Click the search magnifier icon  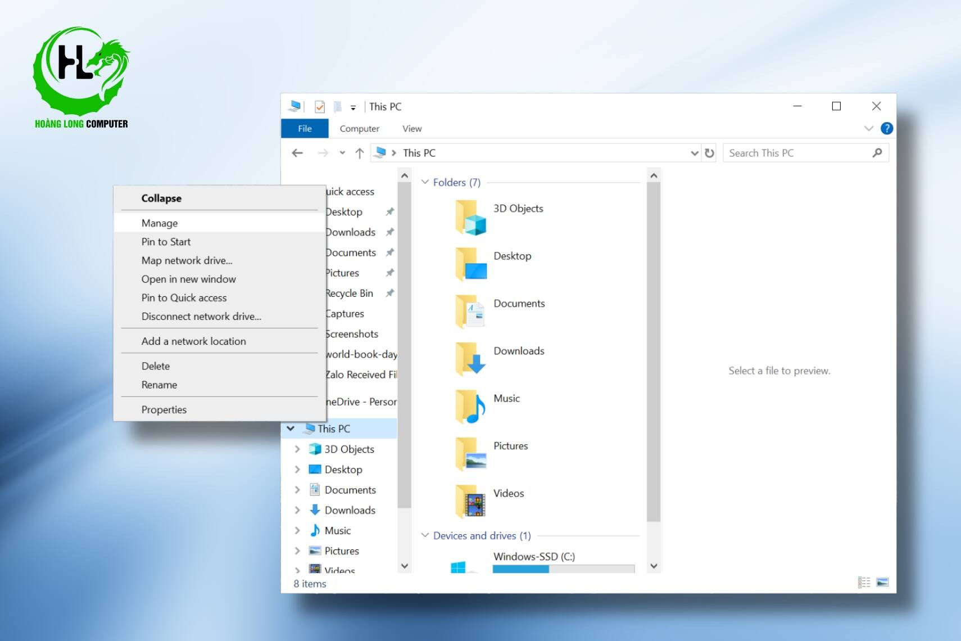click(877, 153)
